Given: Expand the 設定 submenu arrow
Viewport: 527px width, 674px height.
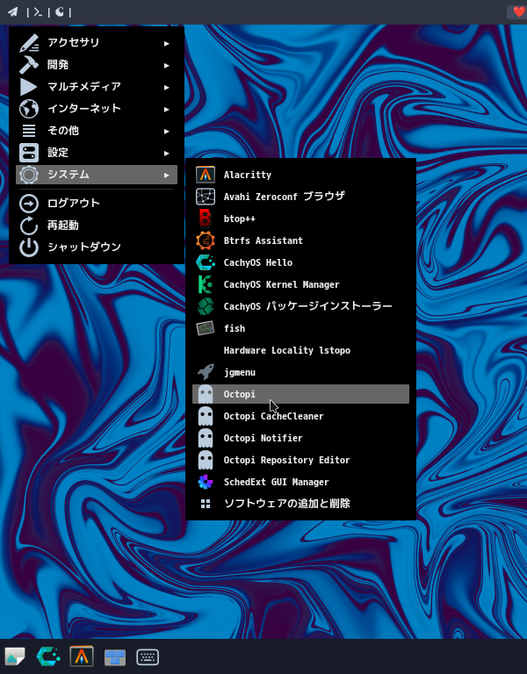Looking at the screenshot, I should click(x=167, y=153).
